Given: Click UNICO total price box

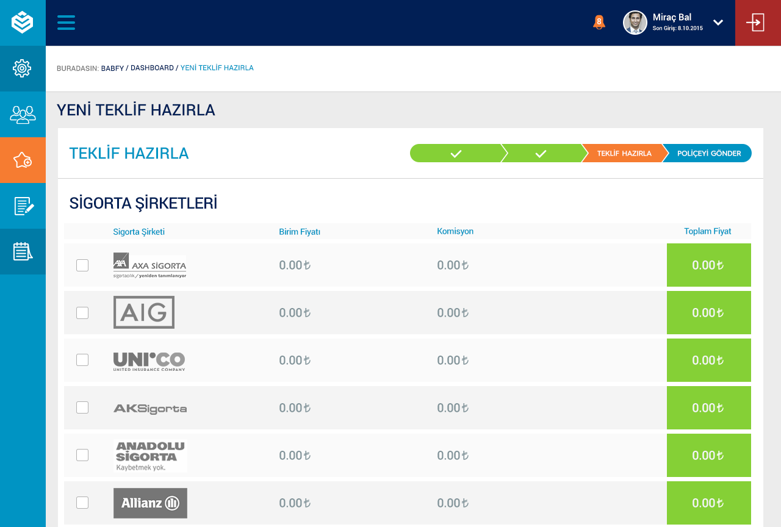Looking at the screenshot, I should (709, 360).
